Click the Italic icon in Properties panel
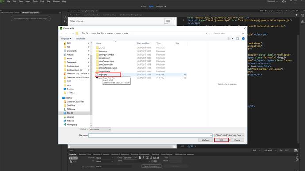Screen dimensions: 305x171 (x=143, y=158)
